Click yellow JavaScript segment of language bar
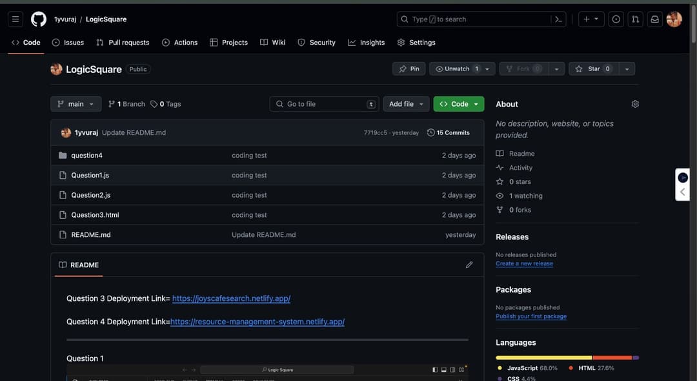This screenshot has width=697, height=381. coord(543,358)
